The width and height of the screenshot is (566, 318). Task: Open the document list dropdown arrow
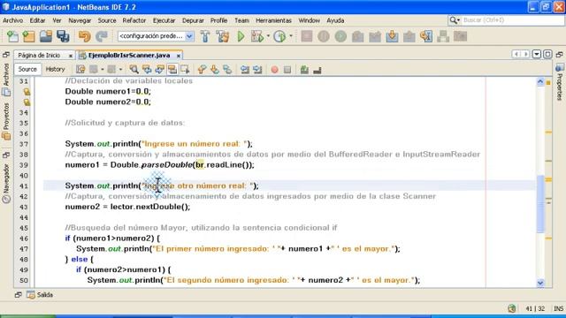537,55
